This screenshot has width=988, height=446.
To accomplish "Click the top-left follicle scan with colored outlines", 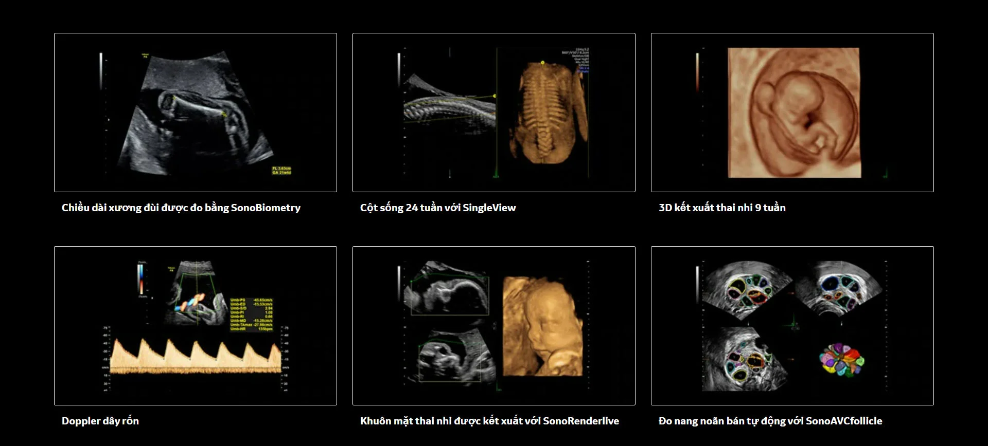I will click(746, 290).
